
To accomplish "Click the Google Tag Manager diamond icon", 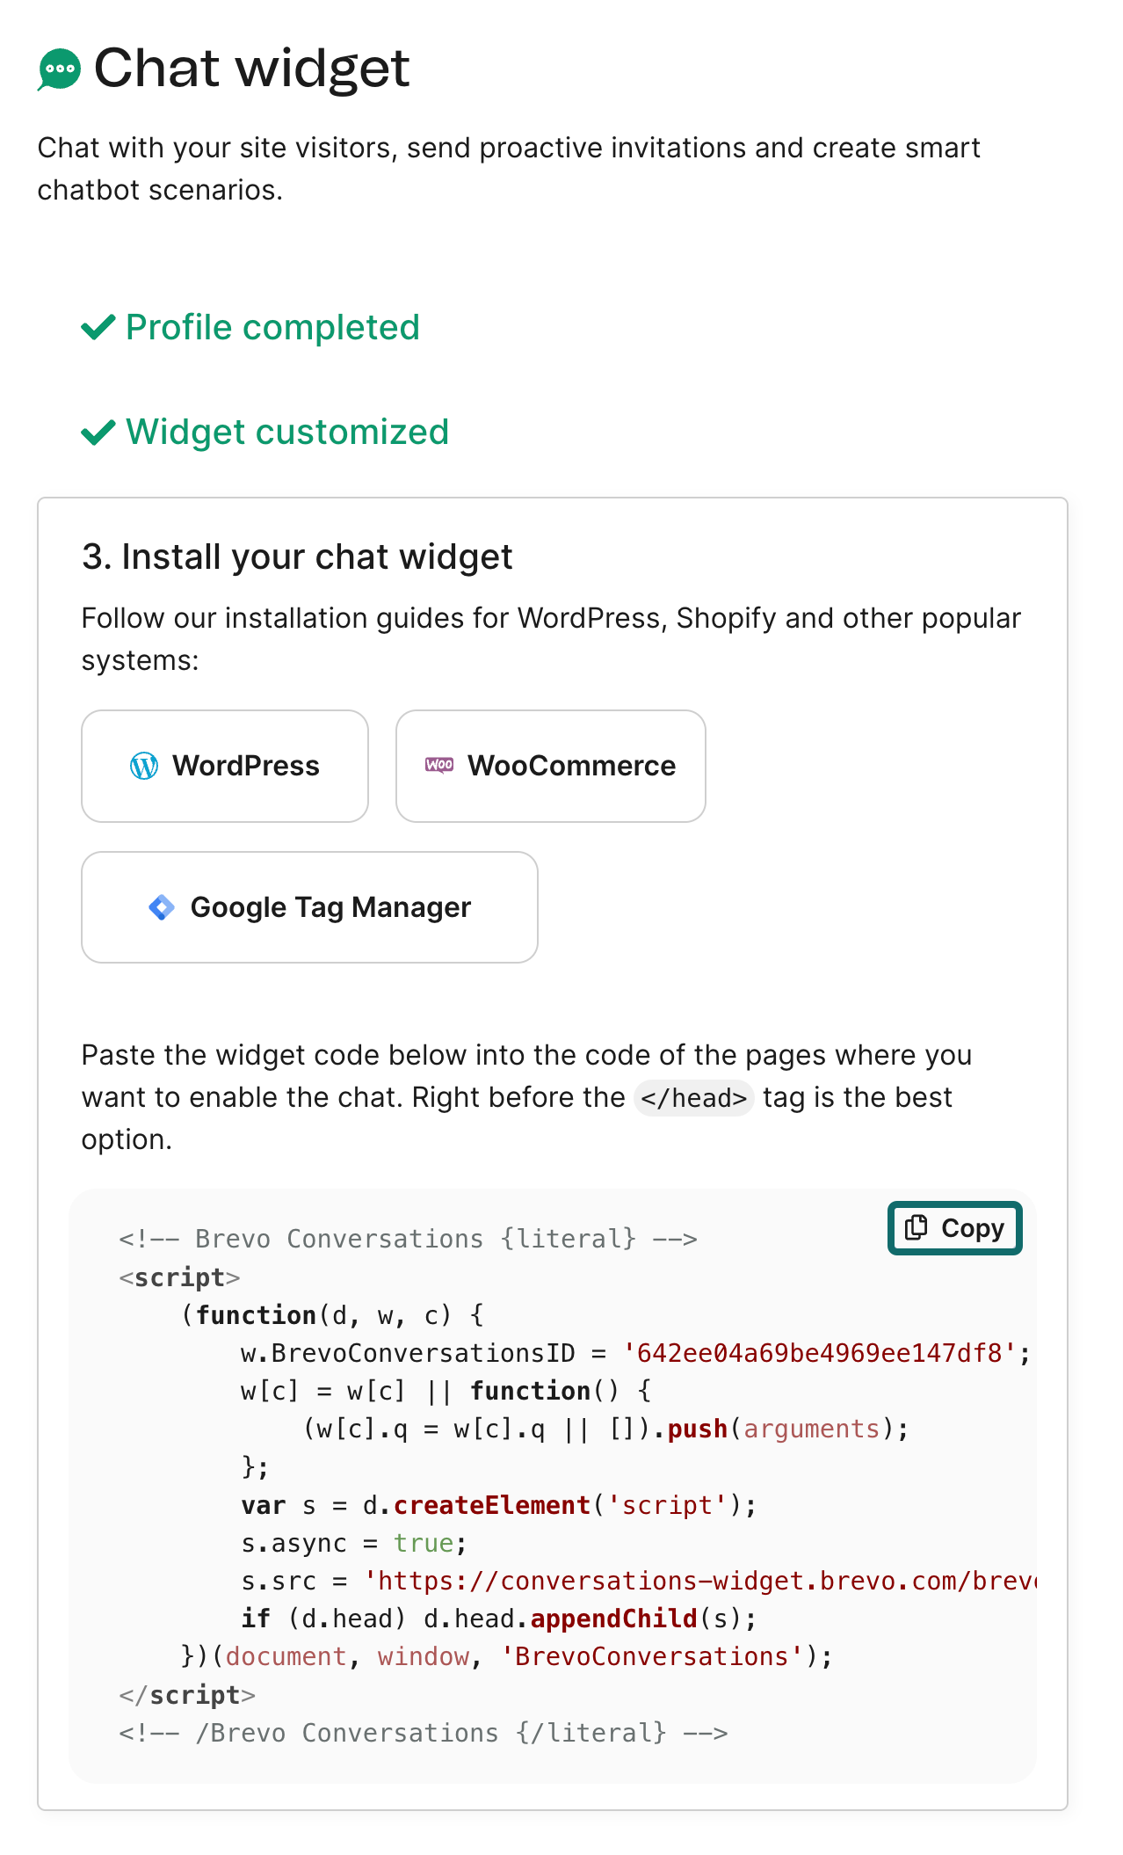I will click(x=162, y=907).
